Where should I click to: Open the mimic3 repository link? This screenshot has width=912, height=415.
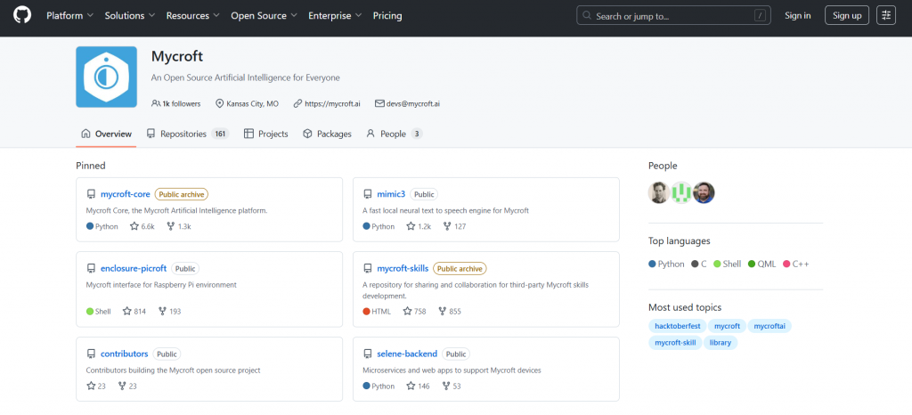[x=391, y=194]
